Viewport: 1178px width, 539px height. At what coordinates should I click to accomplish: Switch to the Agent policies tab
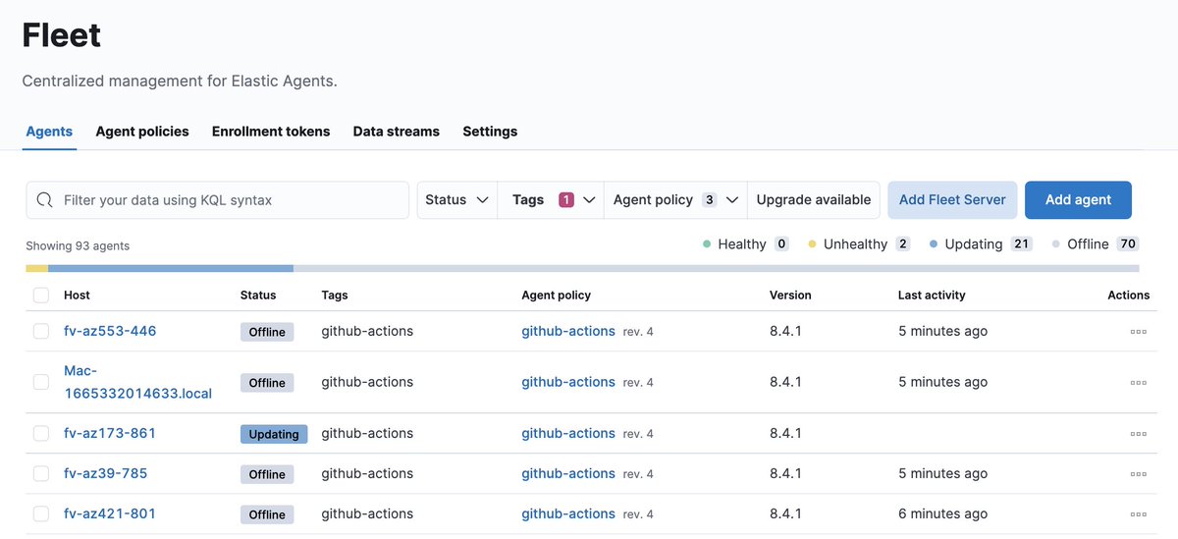(x=142, y=132)
